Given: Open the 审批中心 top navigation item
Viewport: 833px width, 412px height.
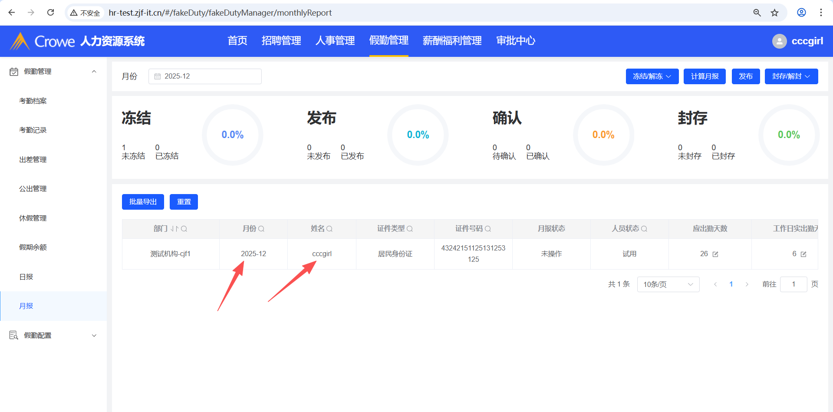Looking at the screenshot, I should [516, 41].
